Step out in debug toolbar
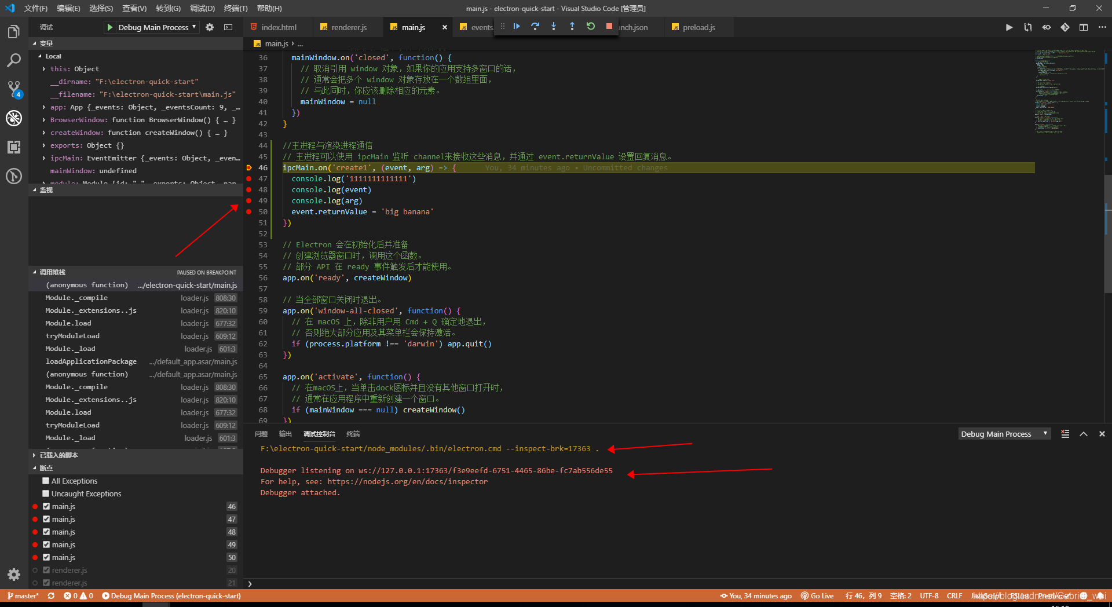 572,26
